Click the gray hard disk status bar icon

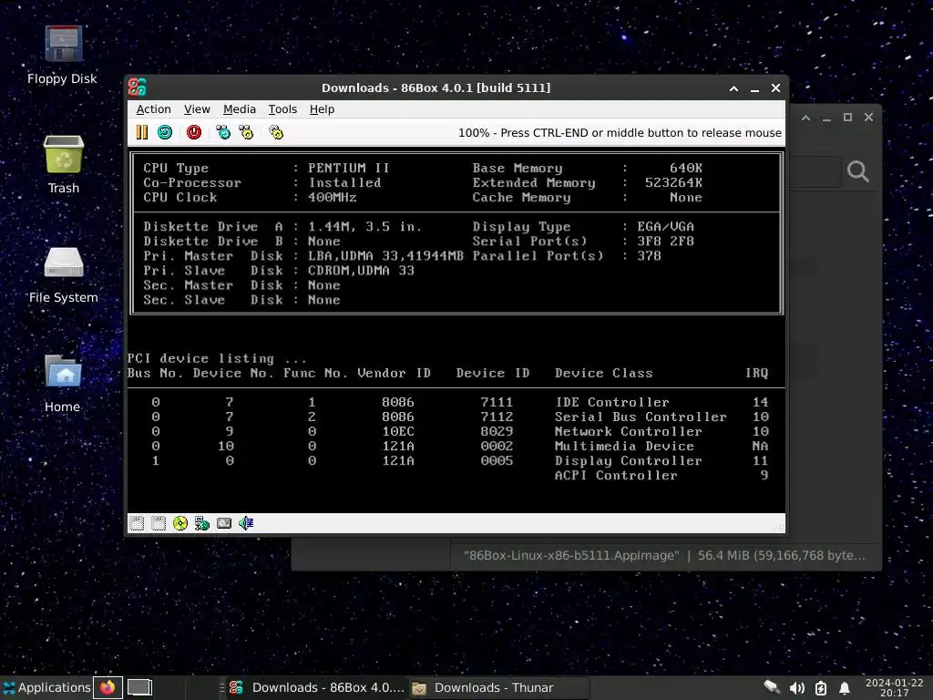coord(224,523)
